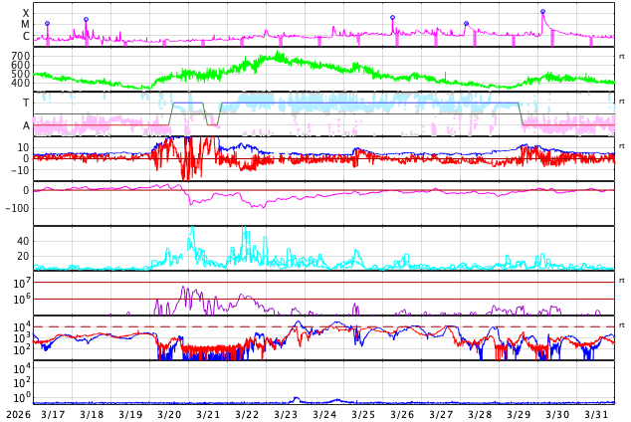Click the highest flare marker on 3/29
This screenshot has height=422, width=631.
point(542,12)
